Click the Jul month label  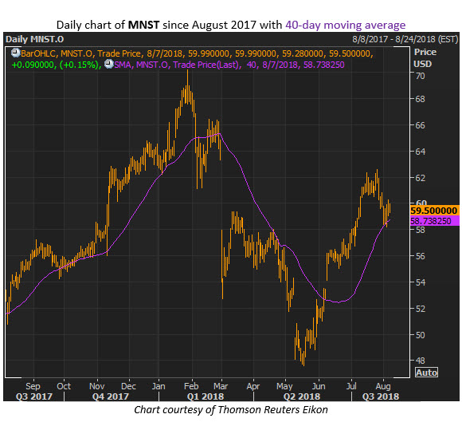pyautogui.click(x=351, y=386)
